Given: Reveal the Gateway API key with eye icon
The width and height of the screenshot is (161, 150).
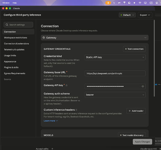Looking at the screenshot, I should pos(143,86).
